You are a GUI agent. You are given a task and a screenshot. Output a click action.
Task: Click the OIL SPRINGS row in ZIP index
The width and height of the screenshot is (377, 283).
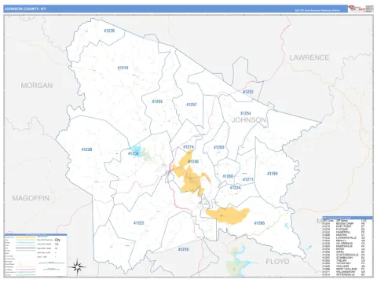(x=344, y=244)
